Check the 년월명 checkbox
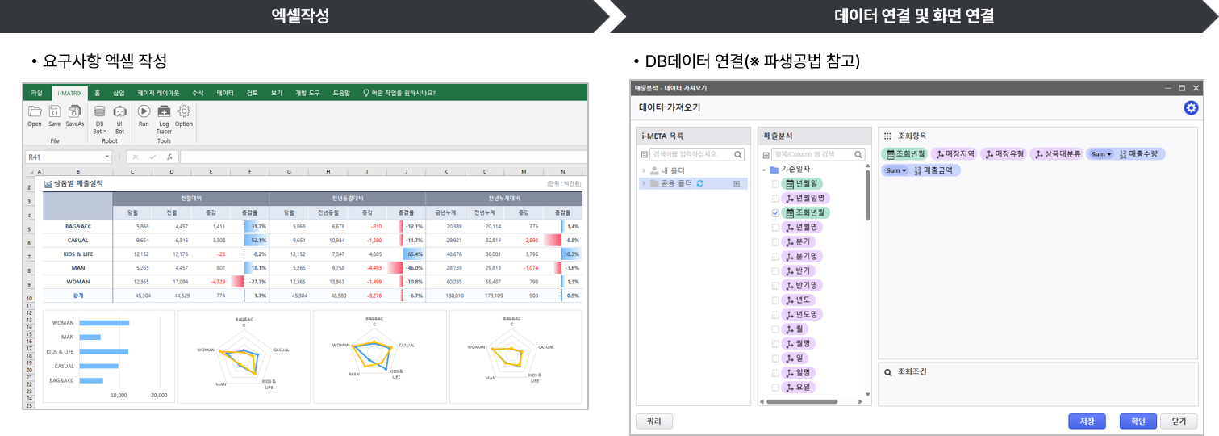 (x=775, y=228)
